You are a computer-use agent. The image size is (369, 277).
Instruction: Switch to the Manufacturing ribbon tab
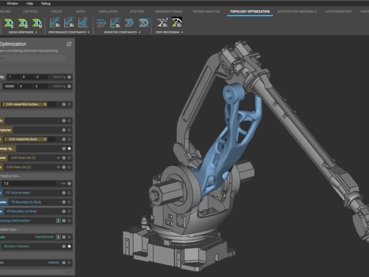coord(169,11)
